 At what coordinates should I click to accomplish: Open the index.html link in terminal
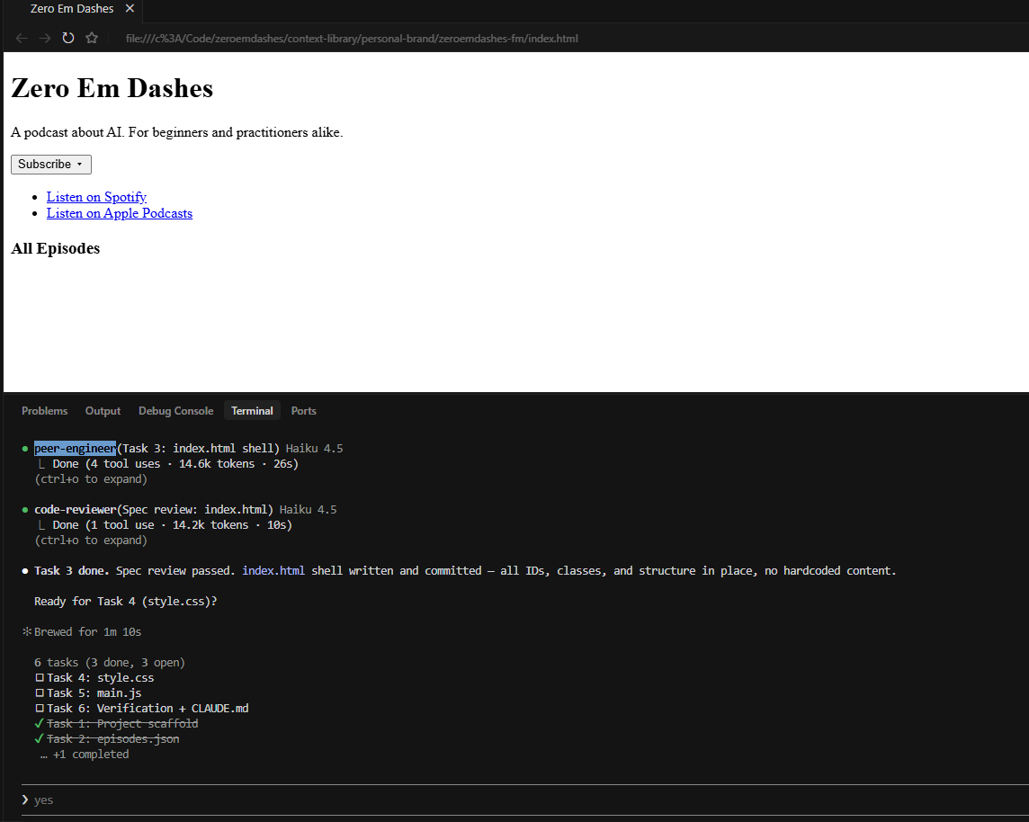(x=273, y=571)
